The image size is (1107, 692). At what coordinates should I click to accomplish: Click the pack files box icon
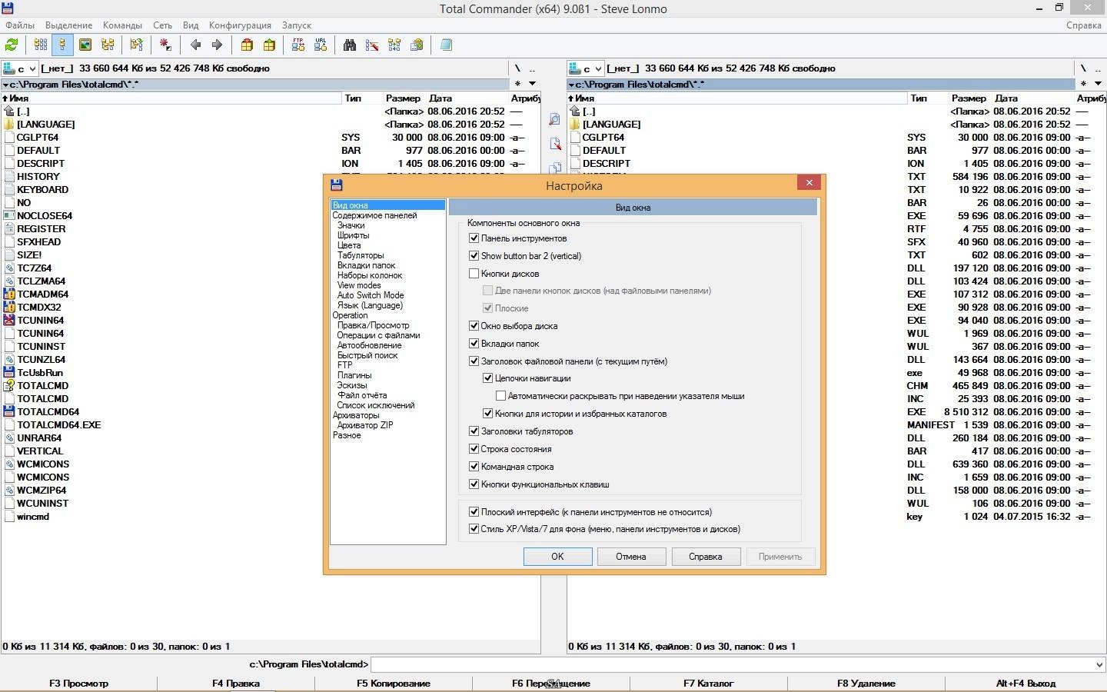[247, 45]
